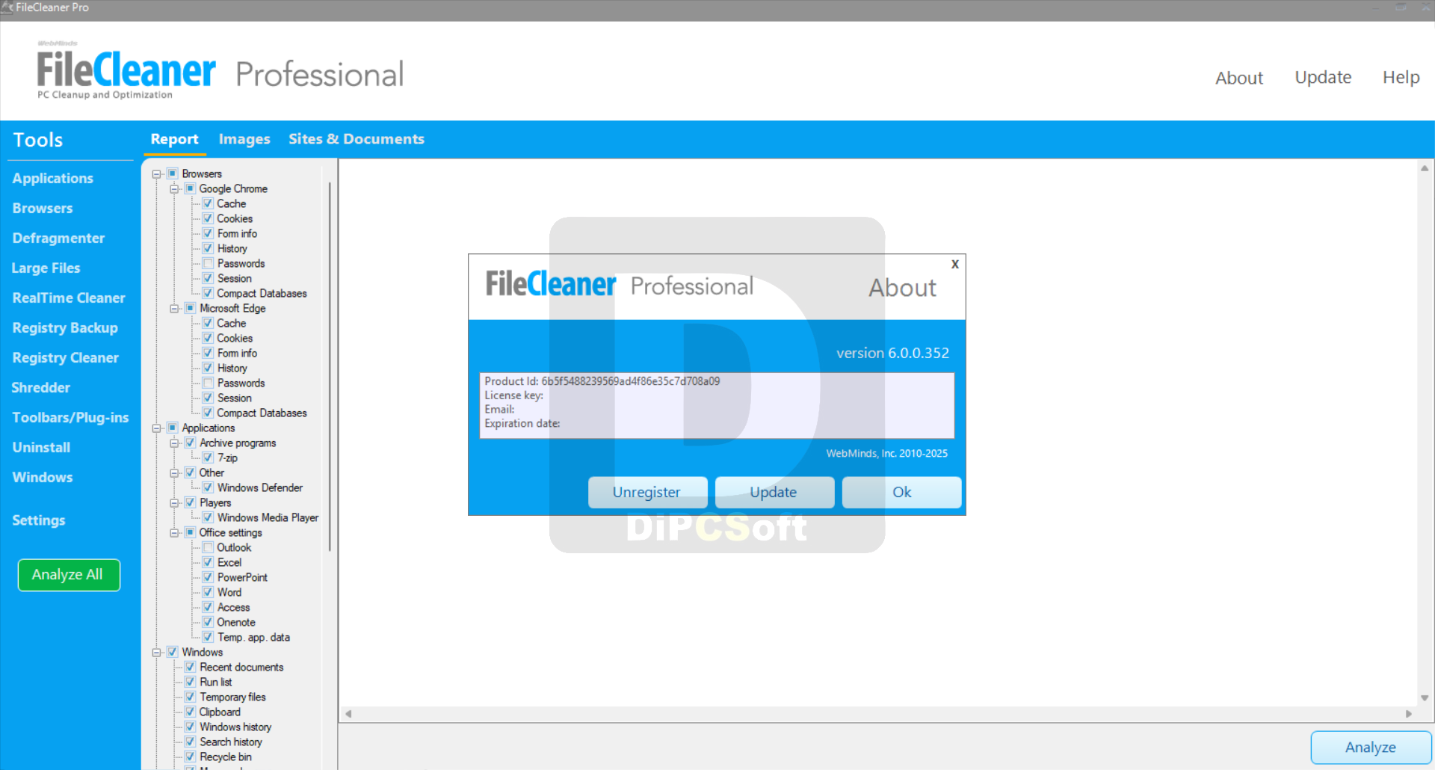Click the FileCleaner Pro title bar icon
1435x770 pixels.
tap(7, 7)
